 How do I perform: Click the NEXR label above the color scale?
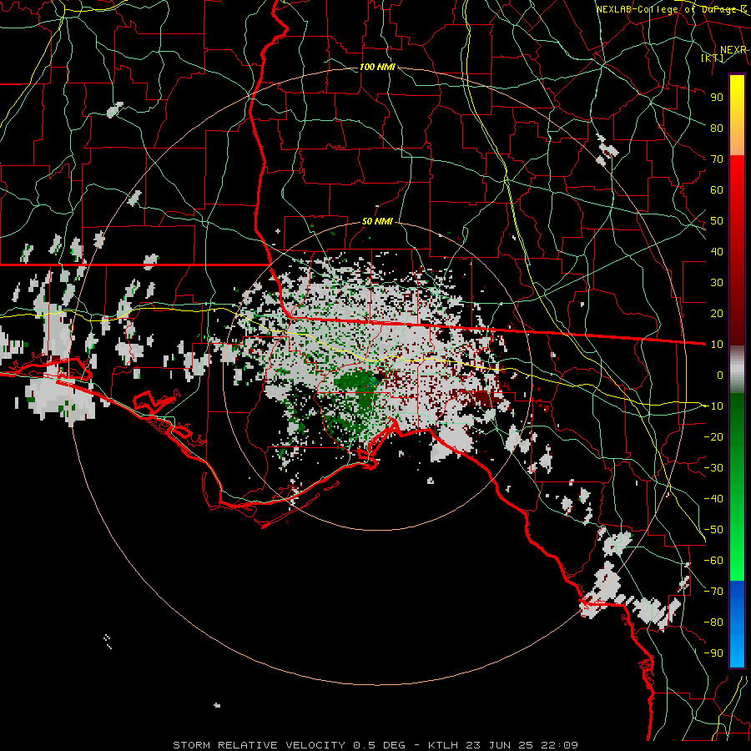click(x=733, y=50)
